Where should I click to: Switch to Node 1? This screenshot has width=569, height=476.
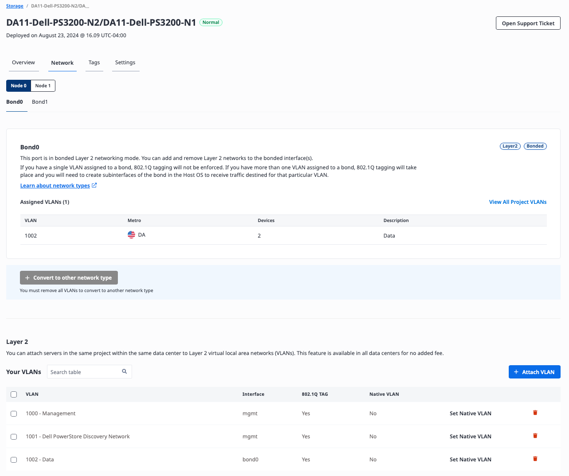pos(43,86)
